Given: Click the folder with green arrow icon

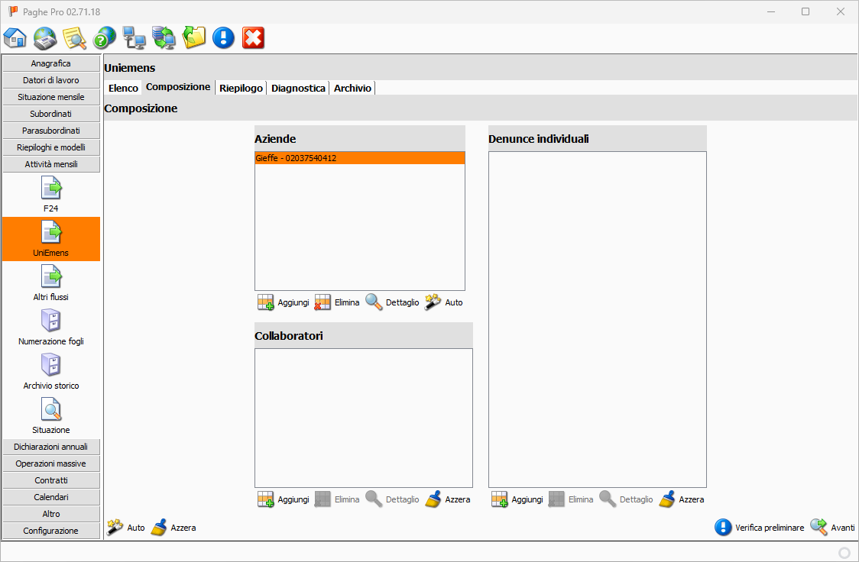Looking at the screenshot, I should point(194,37).
